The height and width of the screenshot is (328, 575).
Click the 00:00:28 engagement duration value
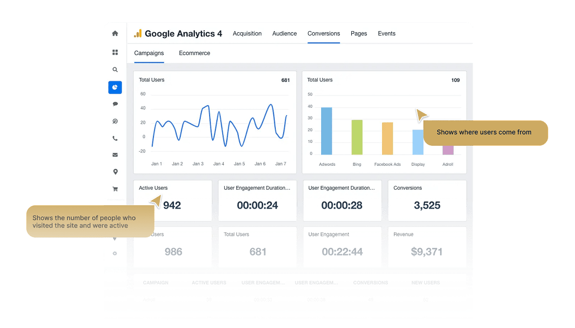[342, 205]
